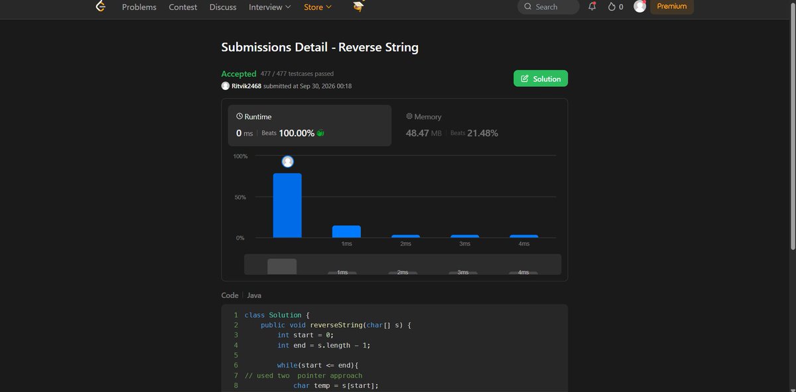796x392 pixels.
Task: Open the notifications bell
Action: click(x=592, y=7)
